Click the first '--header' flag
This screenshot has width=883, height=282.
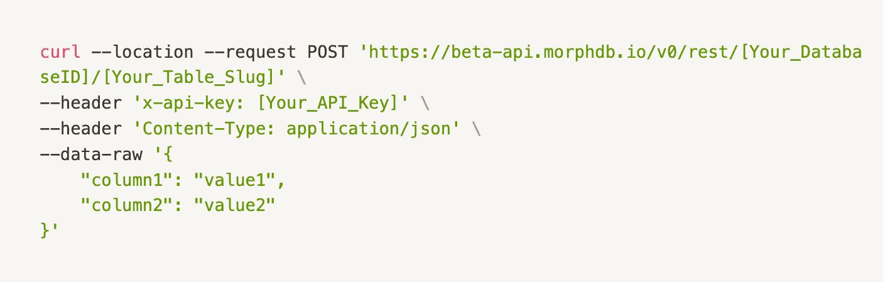[x=81, y=100]
